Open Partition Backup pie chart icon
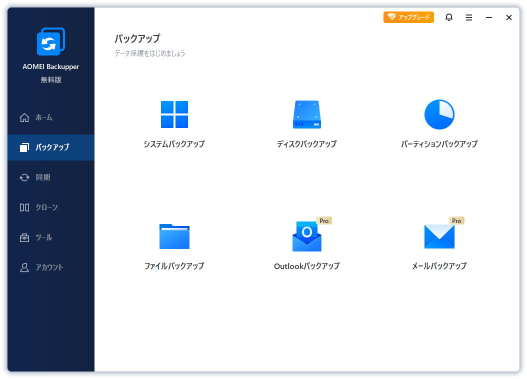 439,114
